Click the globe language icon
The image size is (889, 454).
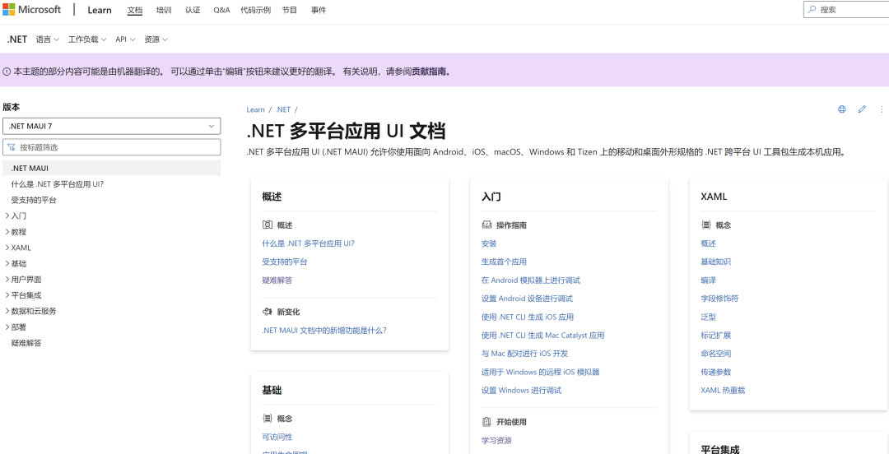(x=842, y=109)
